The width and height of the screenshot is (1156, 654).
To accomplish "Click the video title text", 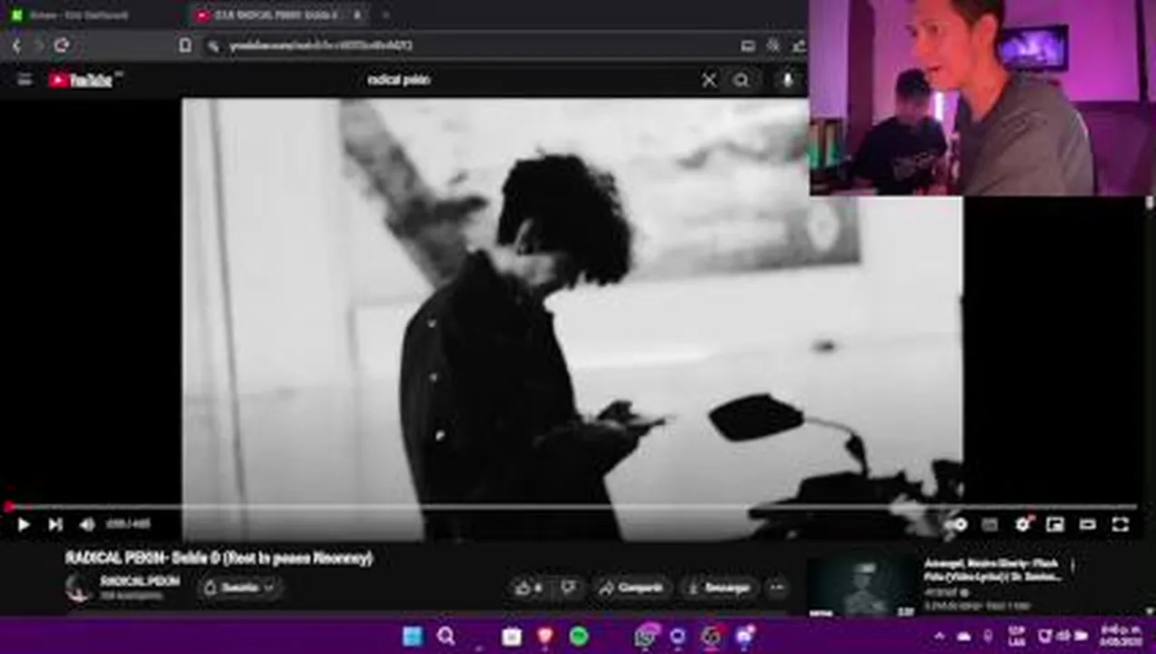I will (x=219, y=558).
